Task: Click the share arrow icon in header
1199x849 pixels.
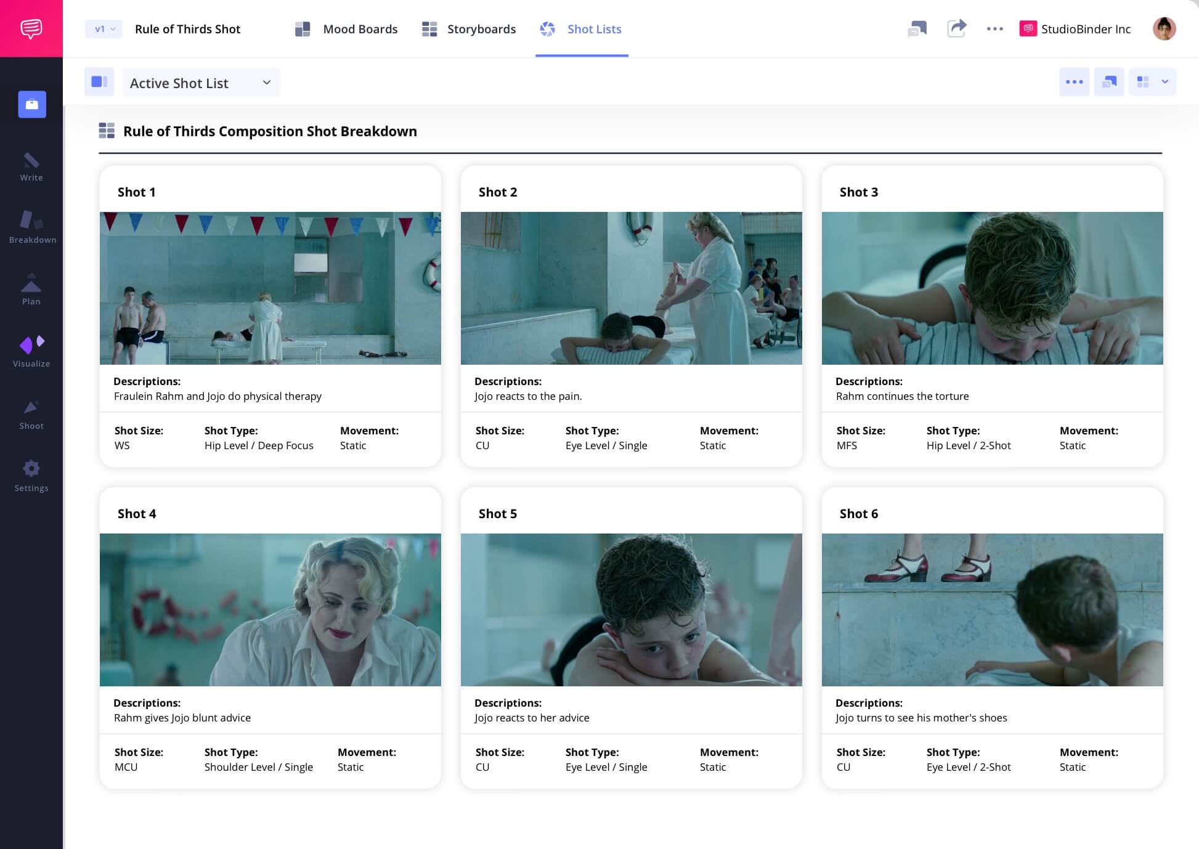Action: point(956,28)
